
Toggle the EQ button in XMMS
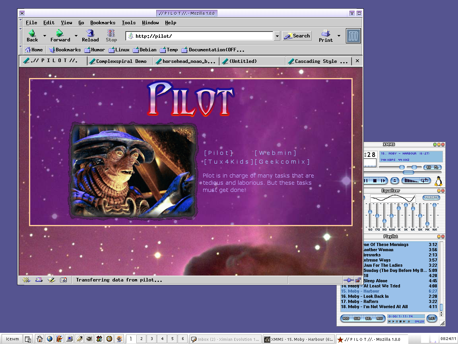[x=429, y=167]
